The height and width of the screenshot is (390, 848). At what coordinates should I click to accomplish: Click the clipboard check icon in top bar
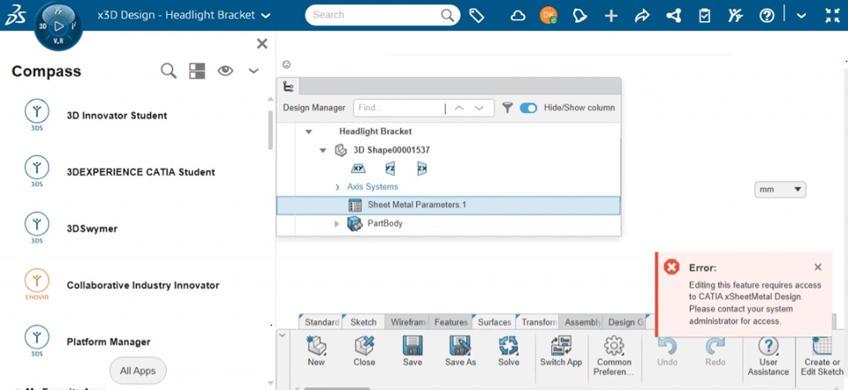pyautogui.click(x=704, y=16)
